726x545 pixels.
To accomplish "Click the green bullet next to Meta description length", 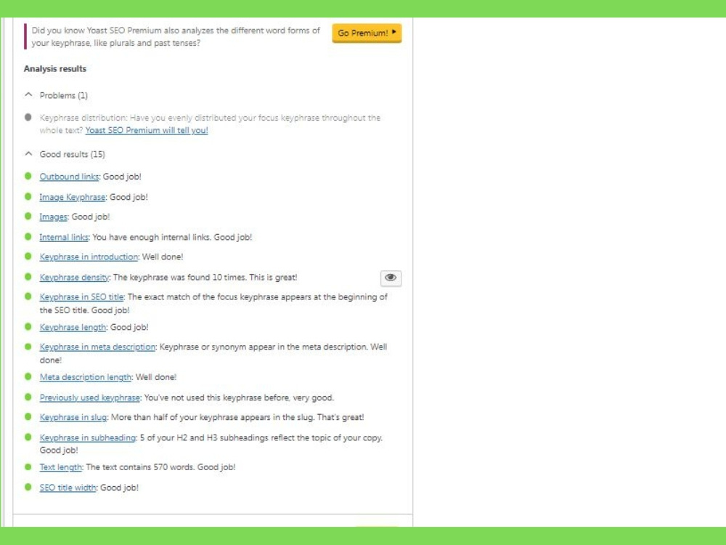I will (28, 376).
